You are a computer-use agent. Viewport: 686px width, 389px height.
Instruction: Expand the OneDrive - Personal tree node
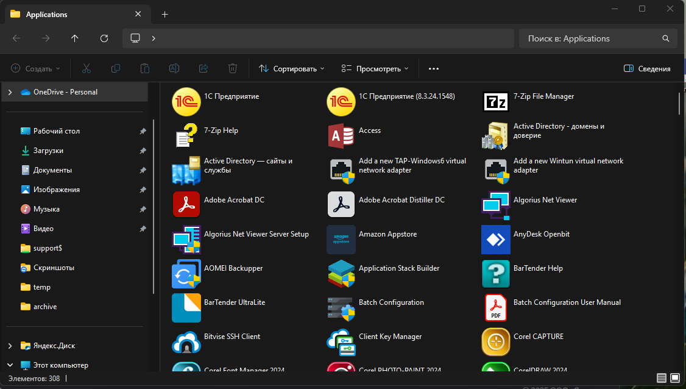point(10,92)
